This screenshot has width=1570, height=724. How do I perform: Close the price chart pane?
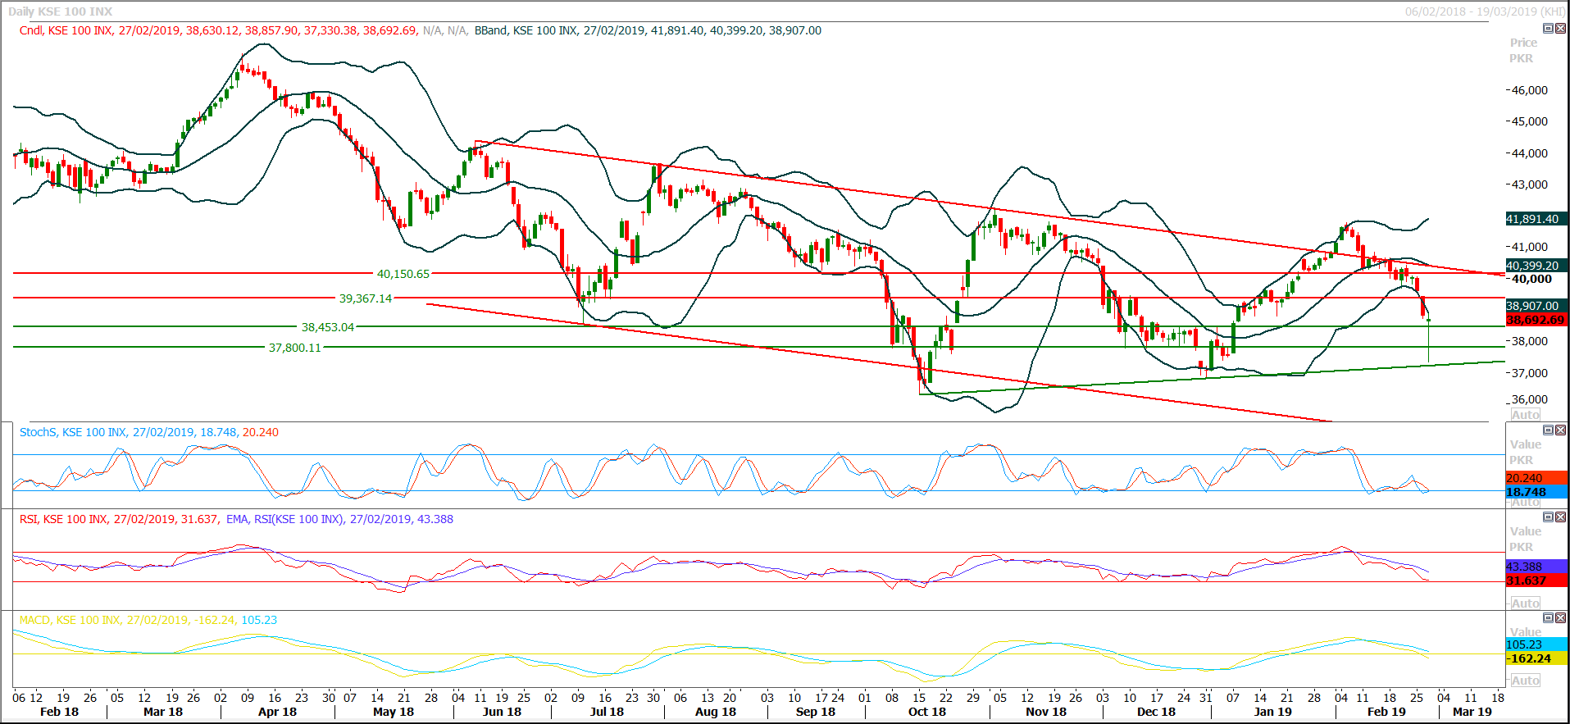pyautogui.click(x=1560, y=29)
